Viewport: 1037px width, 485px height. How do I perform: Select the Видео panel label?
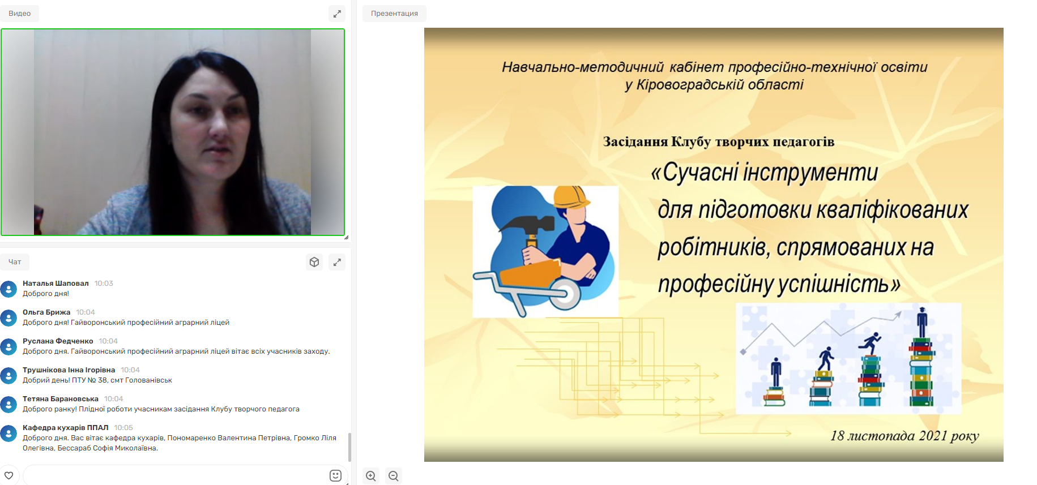[20, 14]
